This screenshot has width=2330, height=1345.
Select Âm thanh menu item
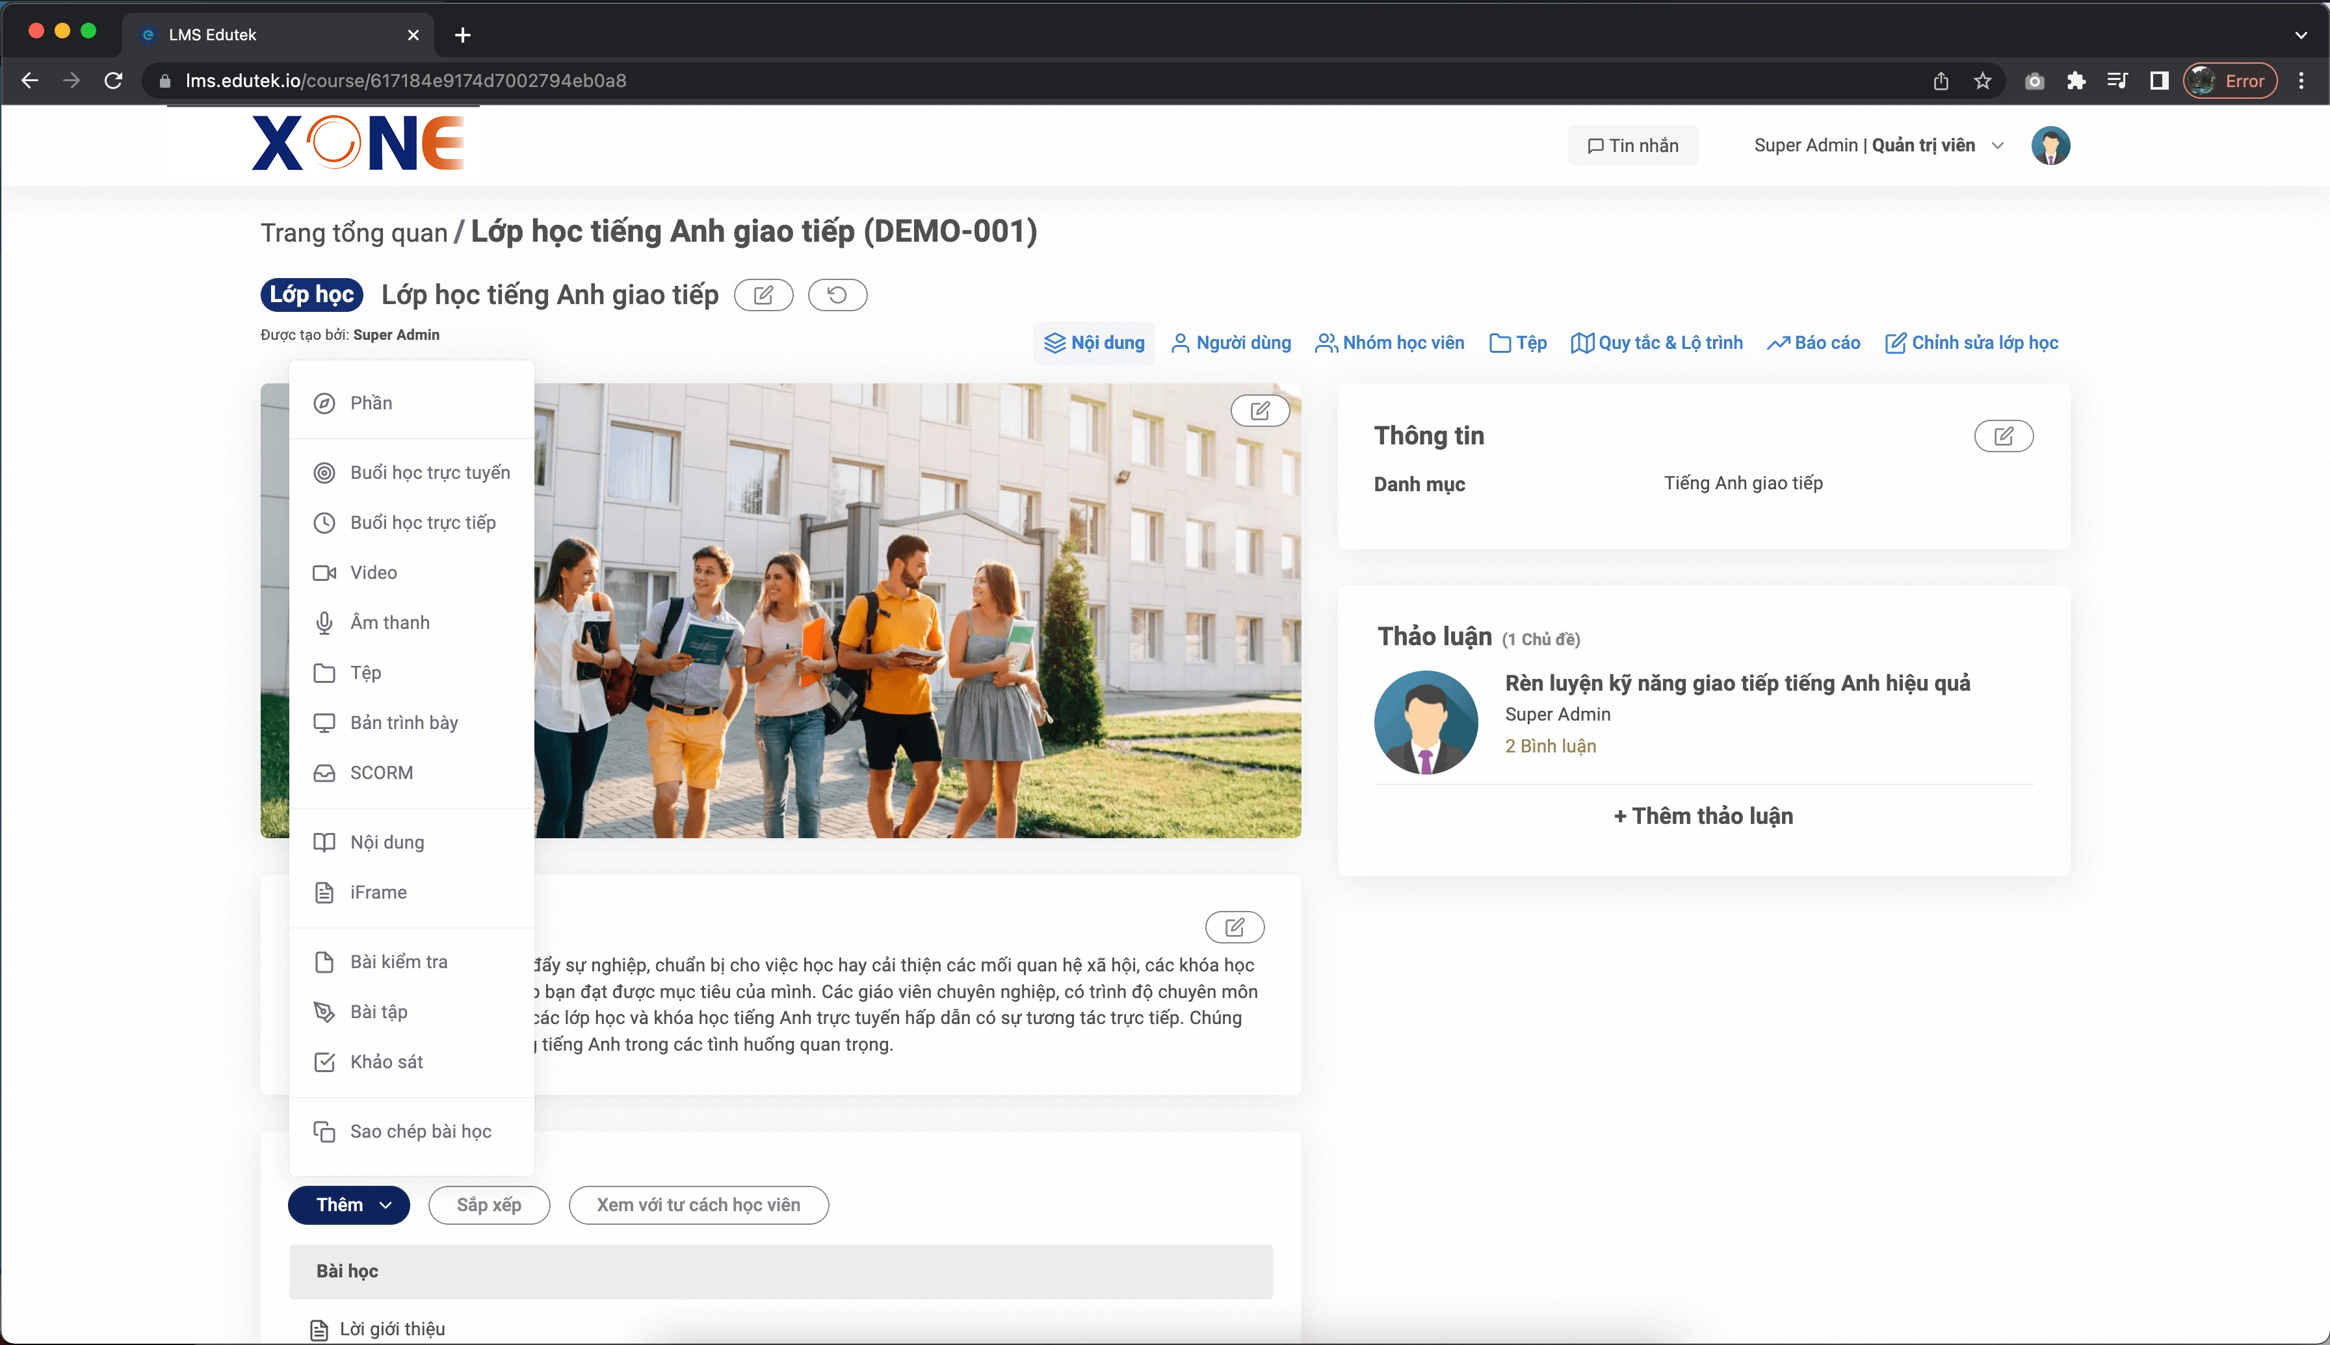pyautogui.click(x=412, y=622)
